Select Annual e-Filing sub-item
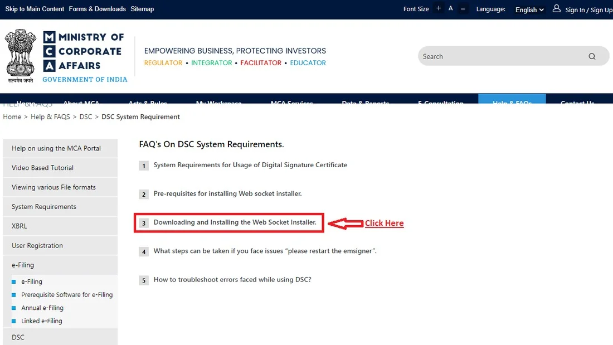613x345 pixels. 42,308
